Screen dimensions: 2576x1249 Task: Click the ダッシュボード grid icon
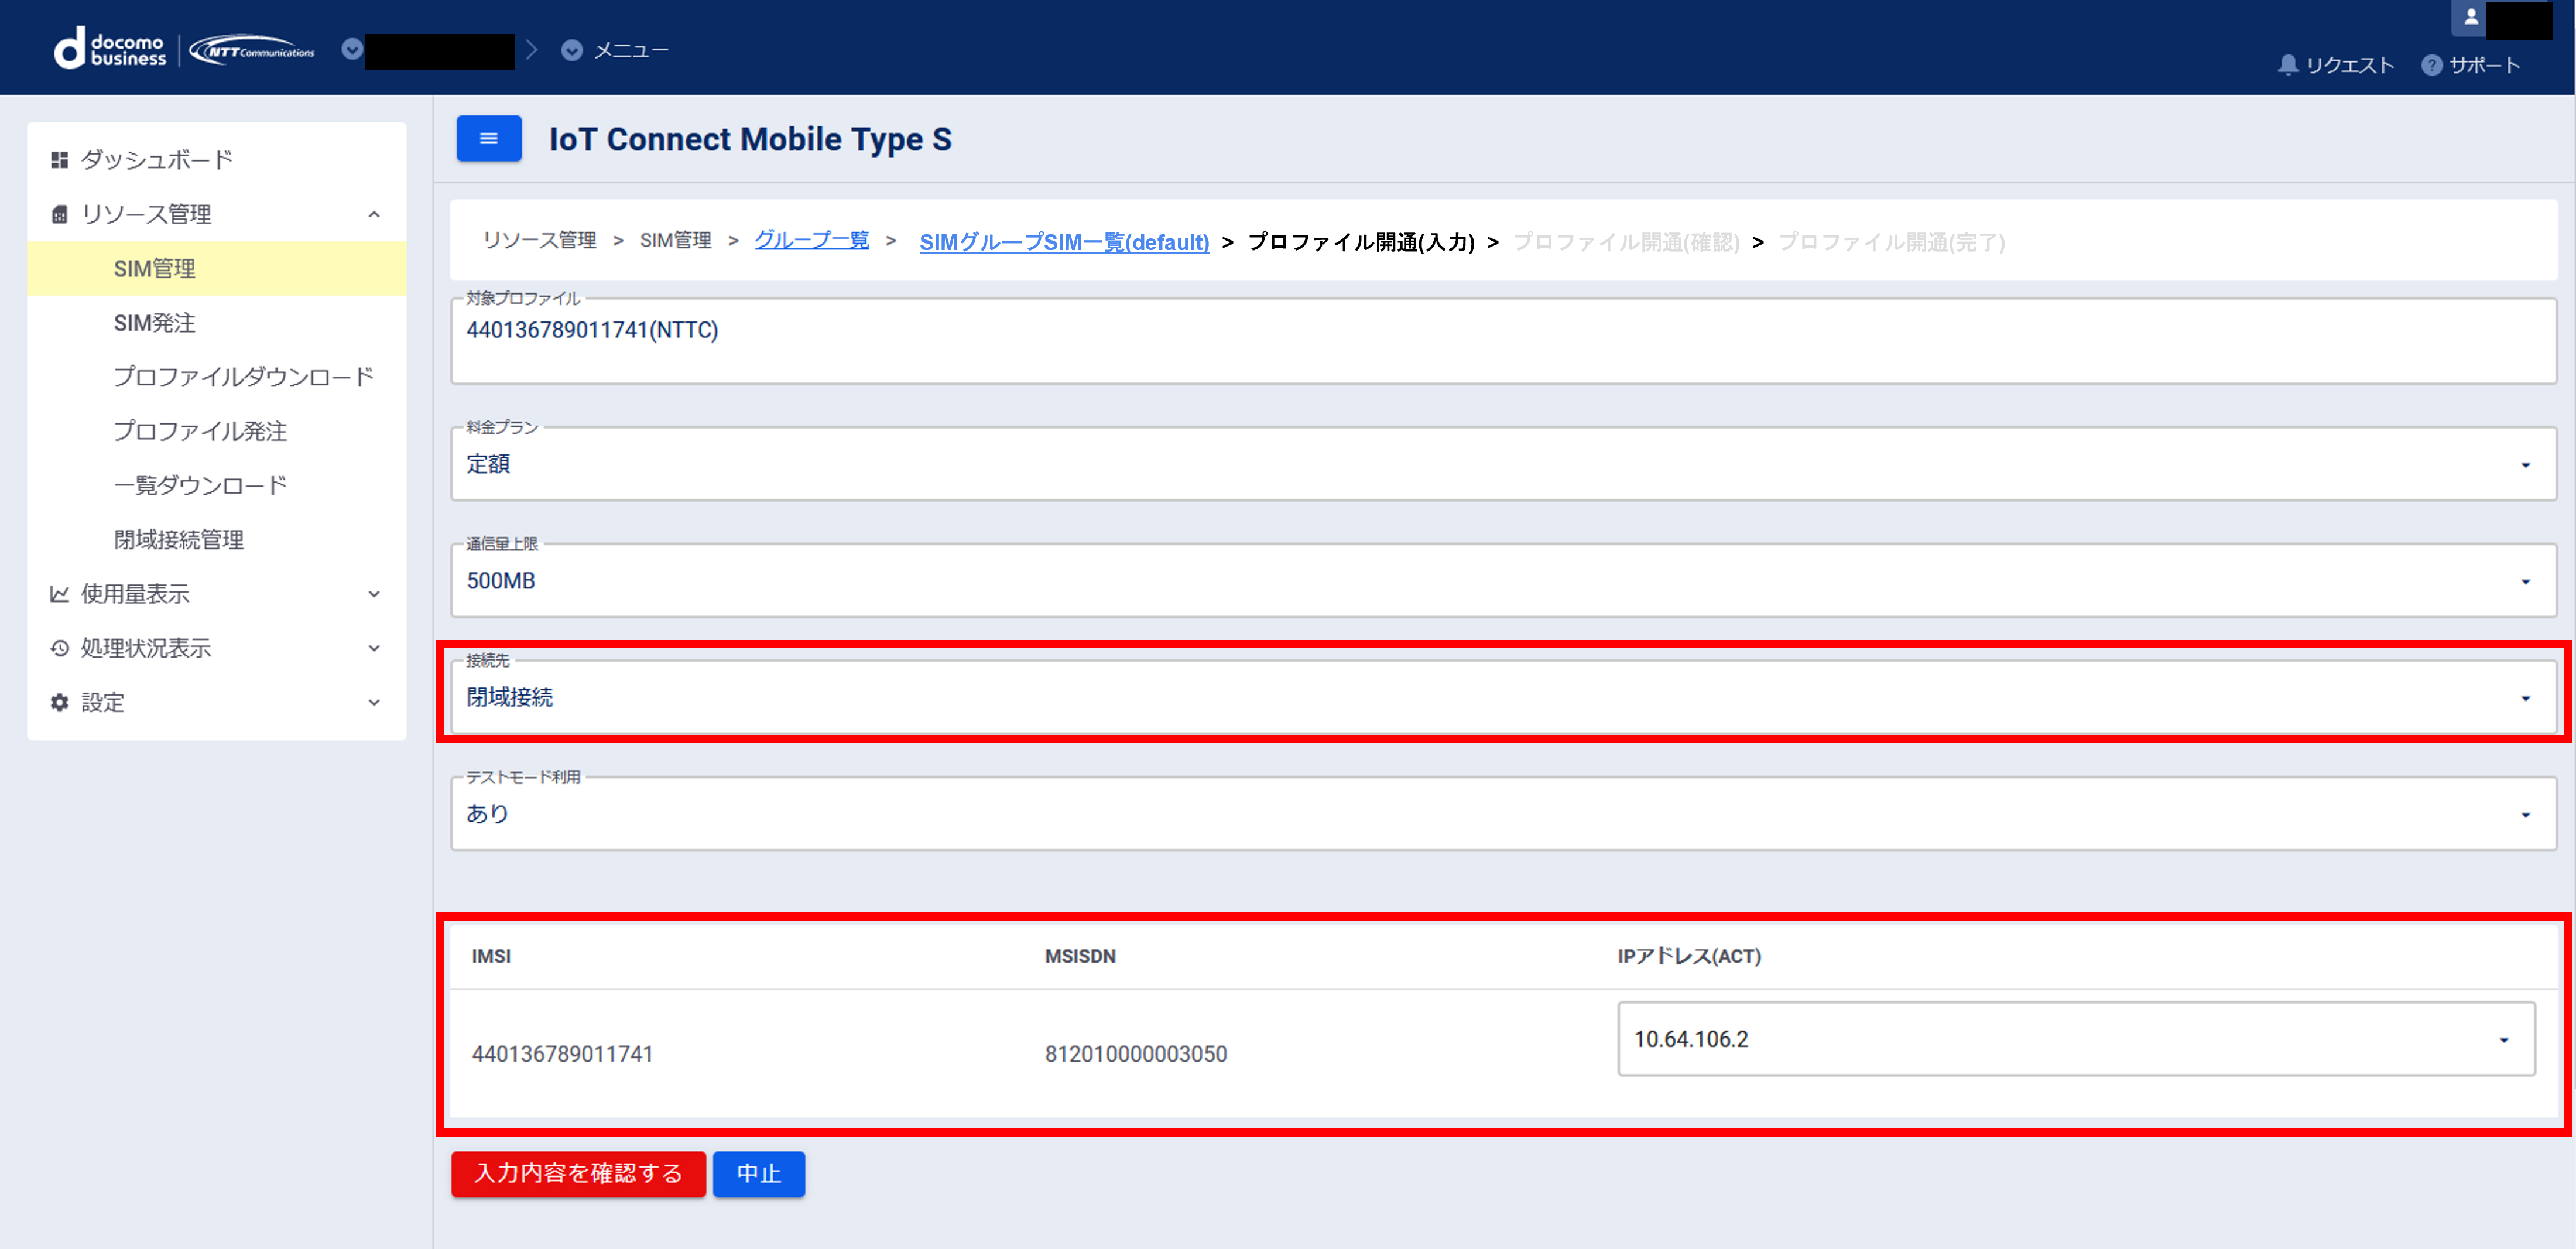[60, 160]
